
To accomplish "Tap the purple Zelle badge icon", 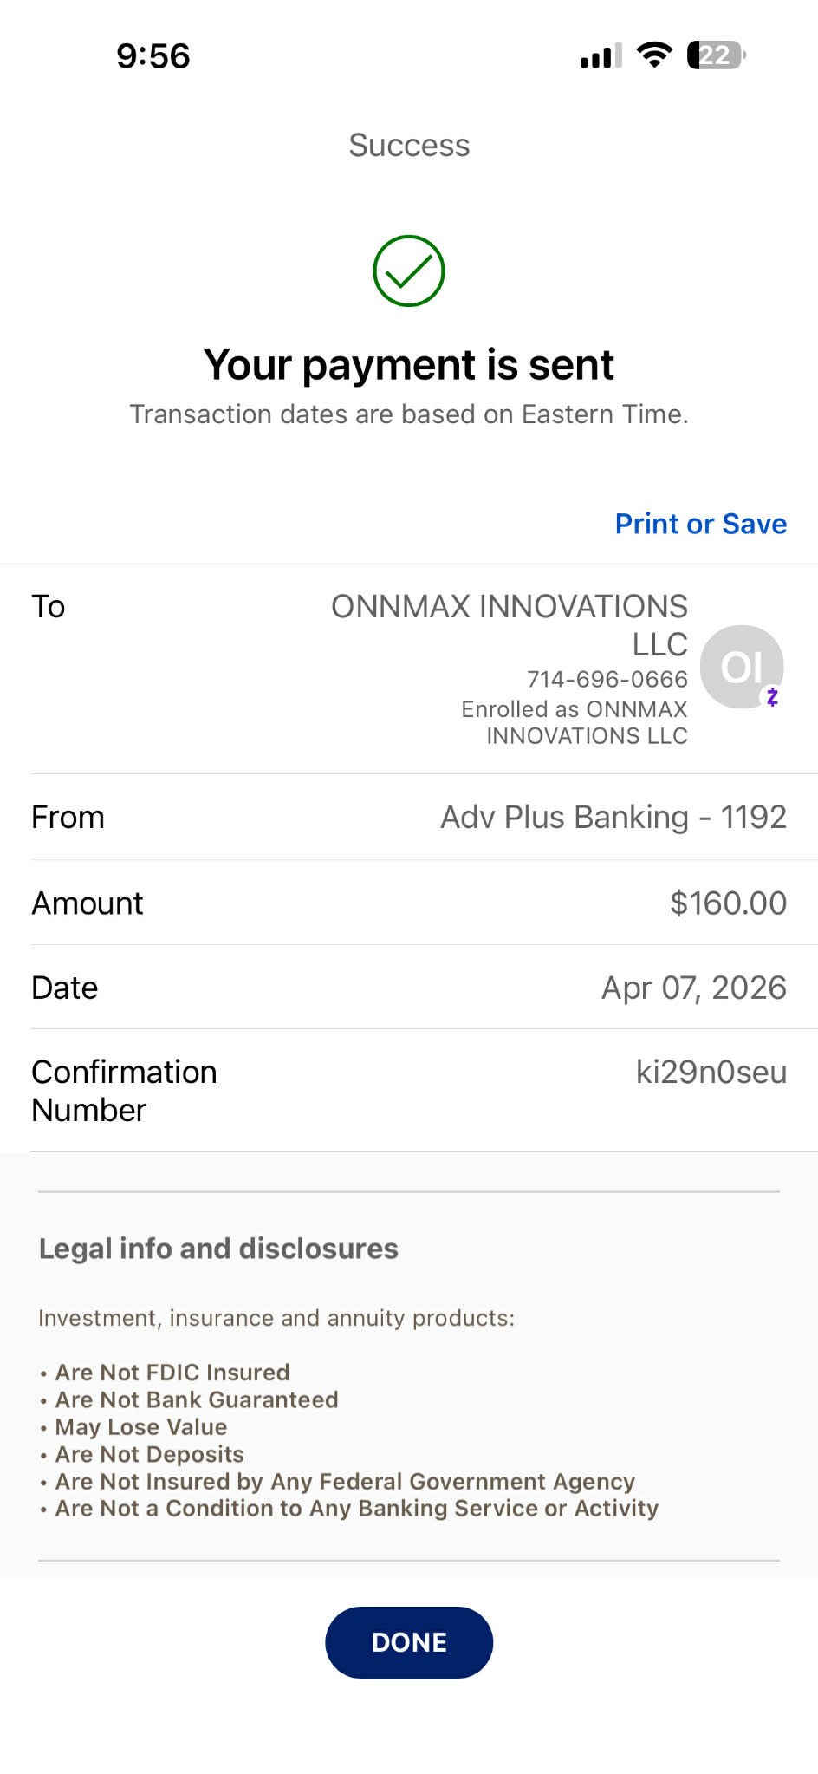I will click(x=771, y=697).
